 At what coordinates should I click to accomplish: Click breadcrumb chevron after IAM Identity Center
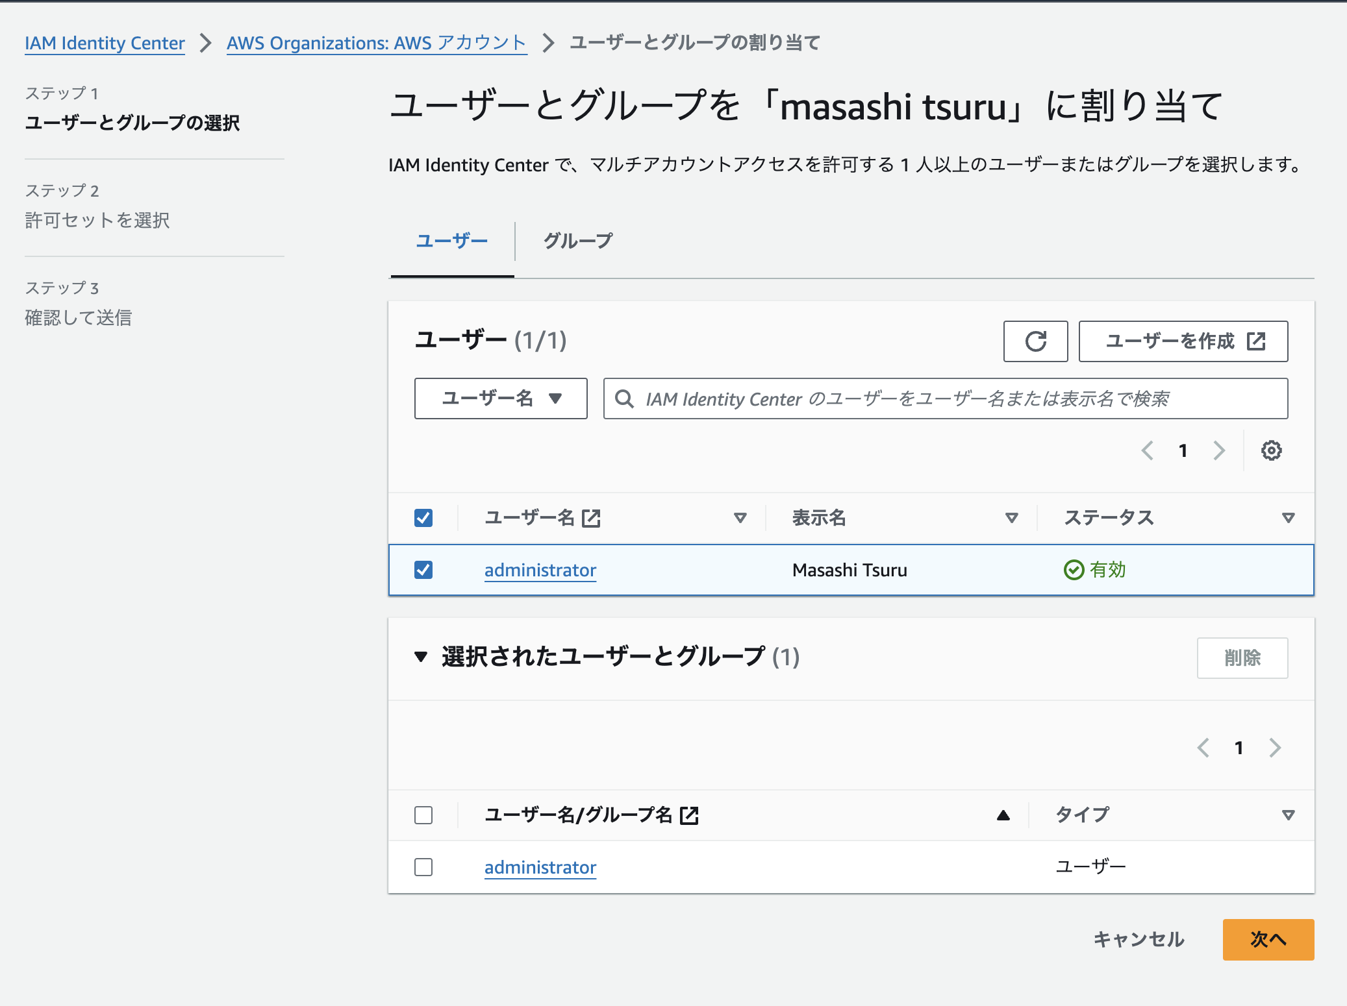click(x=206, y=43)
